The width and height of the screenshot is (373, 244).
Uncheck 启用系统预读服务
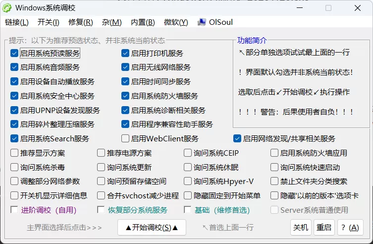14,53
